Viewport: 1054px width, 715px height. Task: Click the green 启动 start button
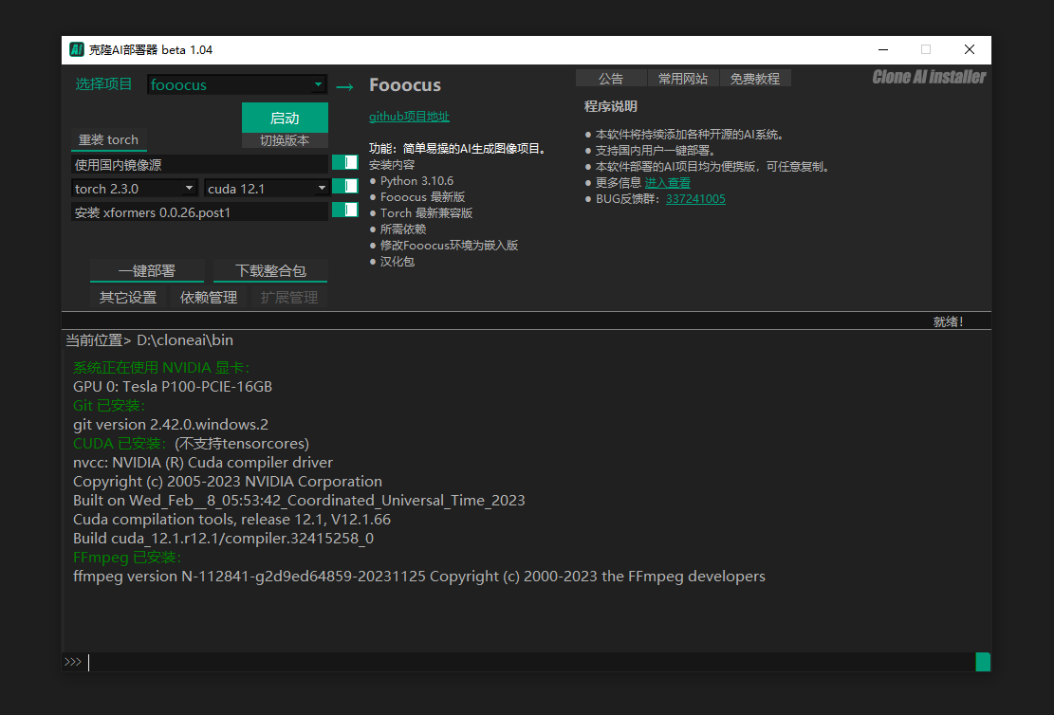click(285, 118)
